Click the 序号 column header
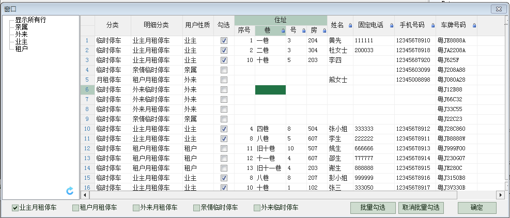This screenshot has height=218, width=510. (244, 30)
